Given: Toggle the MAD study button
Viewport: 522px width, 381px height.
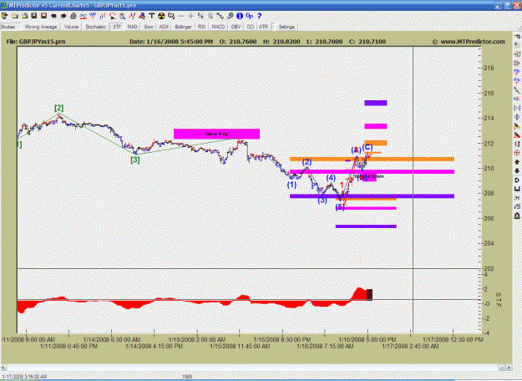Looking at the screenshot, I should tap(133, 27).
